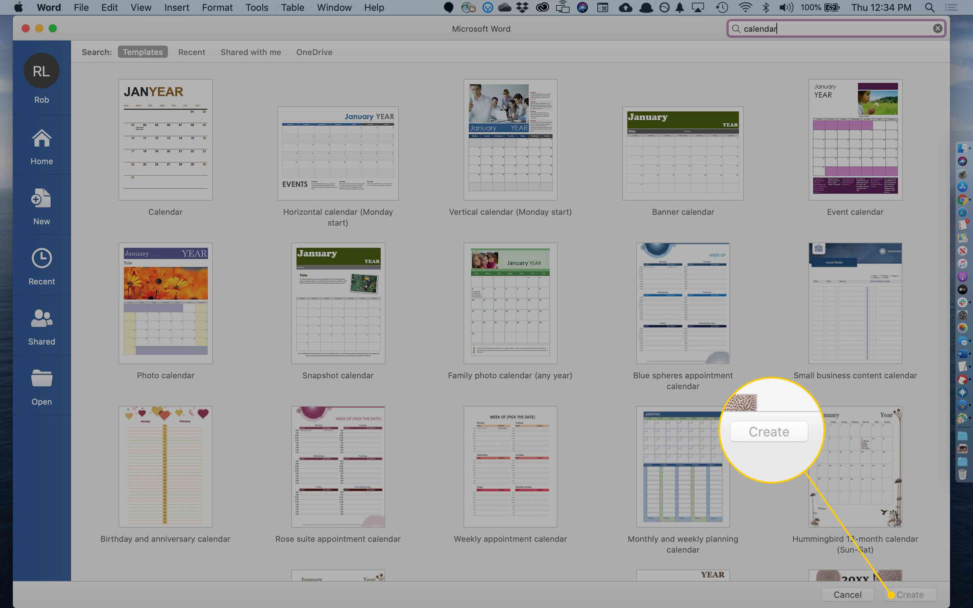Expand the Shared with me tab

click(250, 51)
